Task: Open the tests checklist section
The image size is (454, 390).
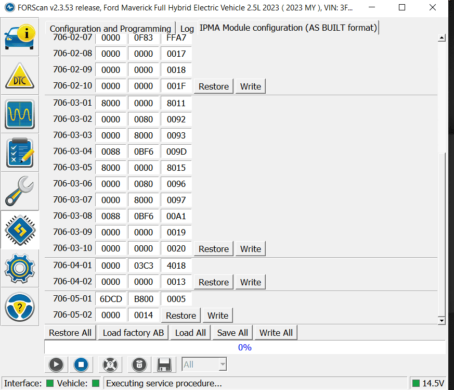Action: point(20,153)
